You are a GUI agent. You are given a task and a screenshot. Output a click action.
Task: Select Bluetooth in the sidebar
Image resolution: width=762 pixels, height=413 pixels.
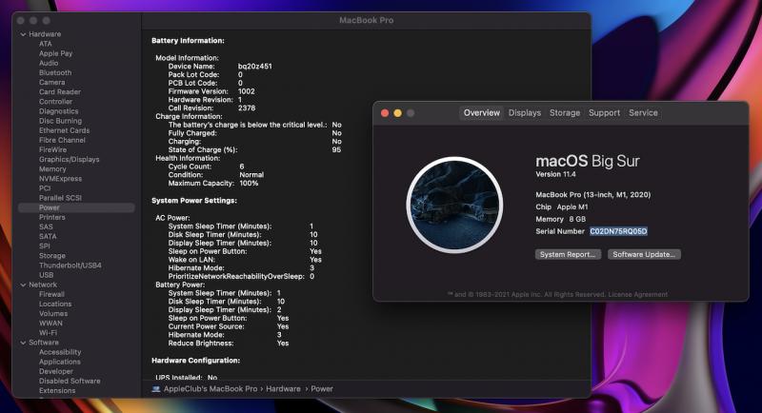(x=55, y=72)
